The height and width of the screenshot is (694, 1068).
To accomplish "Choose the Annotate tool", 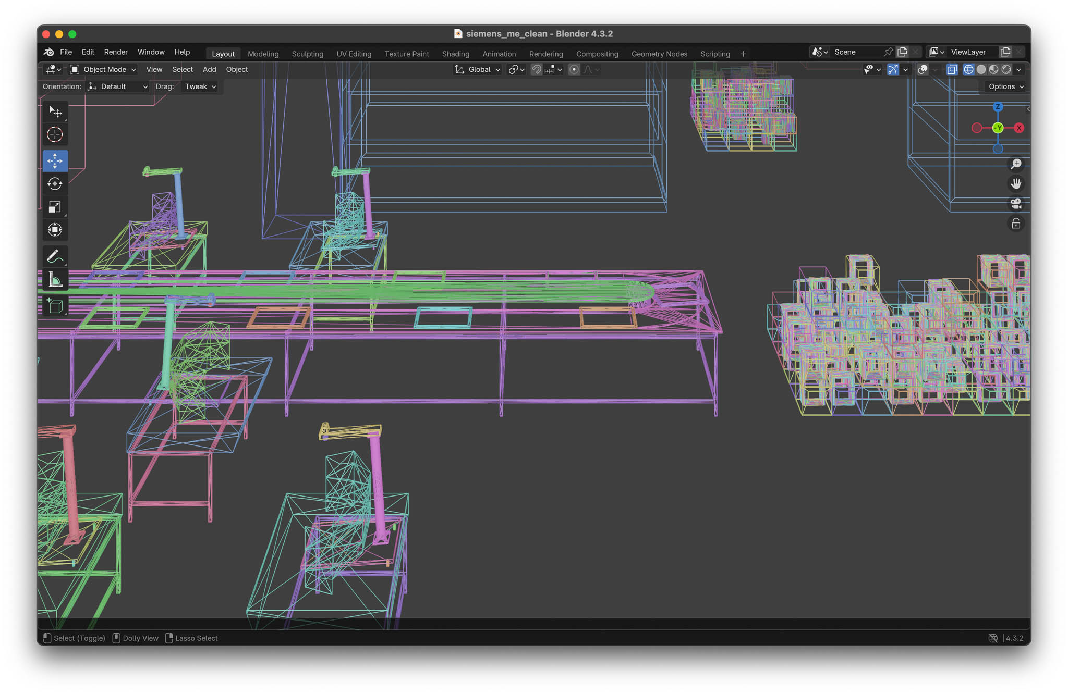I will point(55,256).
